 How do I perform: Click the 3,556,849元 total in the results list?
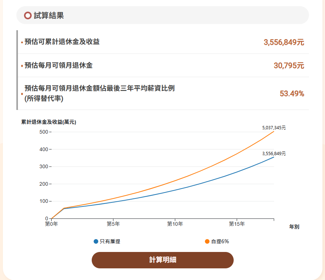284,42
